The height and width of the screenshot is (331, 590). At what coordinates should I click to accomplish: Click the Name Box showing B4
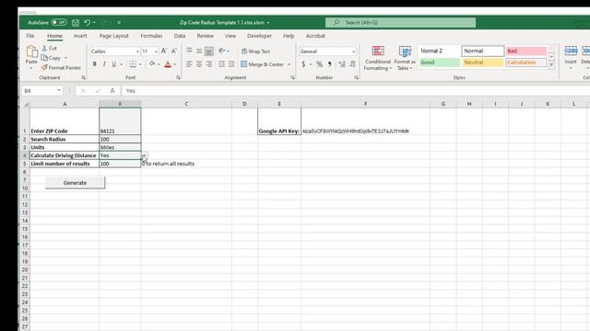pos(42,91)
